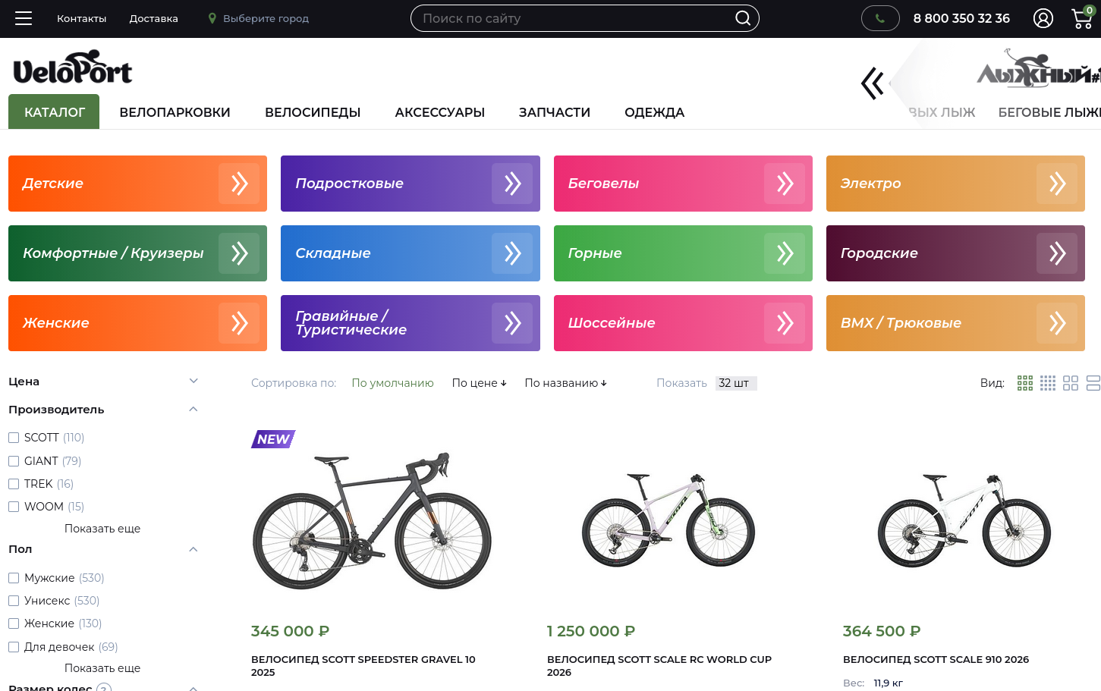Viewport: 1101px width, 691px height.
Task: Switch to the large two-tile view icon
Action: click(x=1071, y=383)
